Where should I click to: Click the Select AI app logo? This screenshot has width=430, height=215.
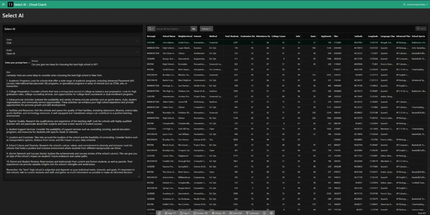pos(10,4)
